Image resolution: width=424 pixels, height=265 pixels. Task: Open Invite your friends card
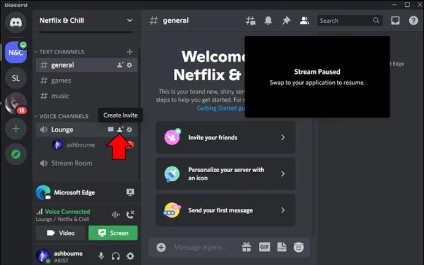click(226, 138)
